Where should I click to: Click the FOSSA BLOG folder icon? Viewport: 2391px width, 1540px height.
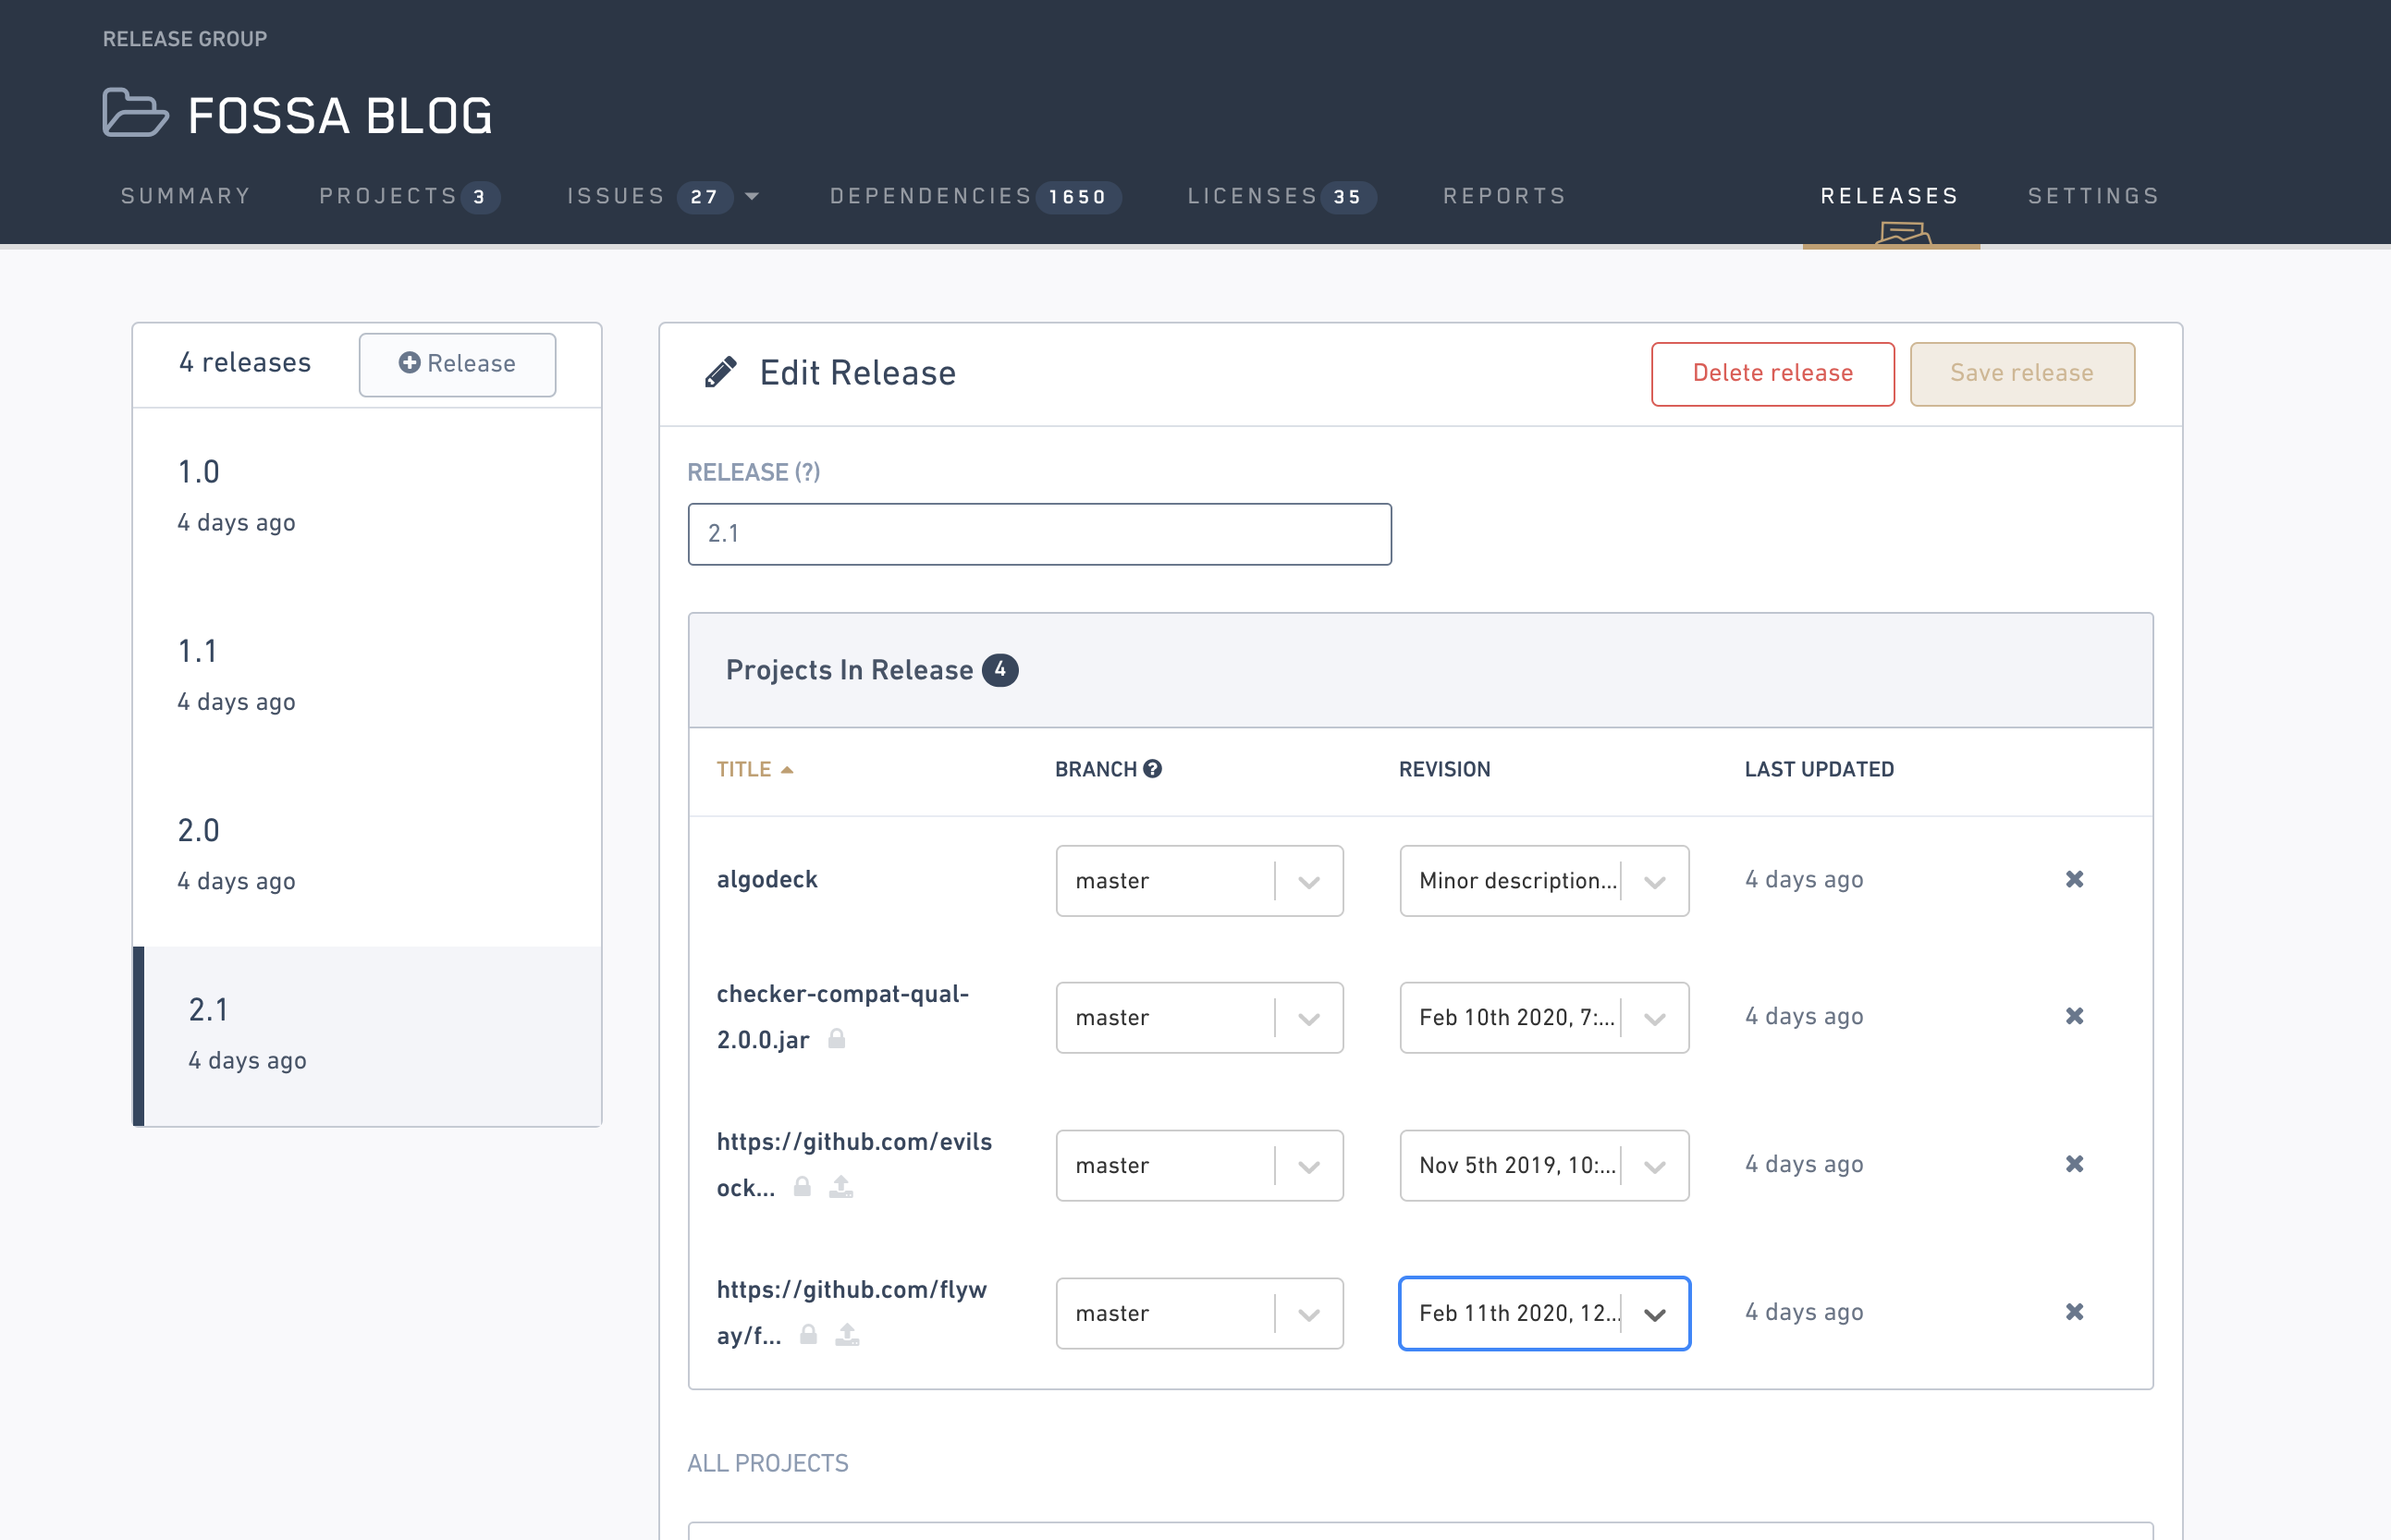135,113
